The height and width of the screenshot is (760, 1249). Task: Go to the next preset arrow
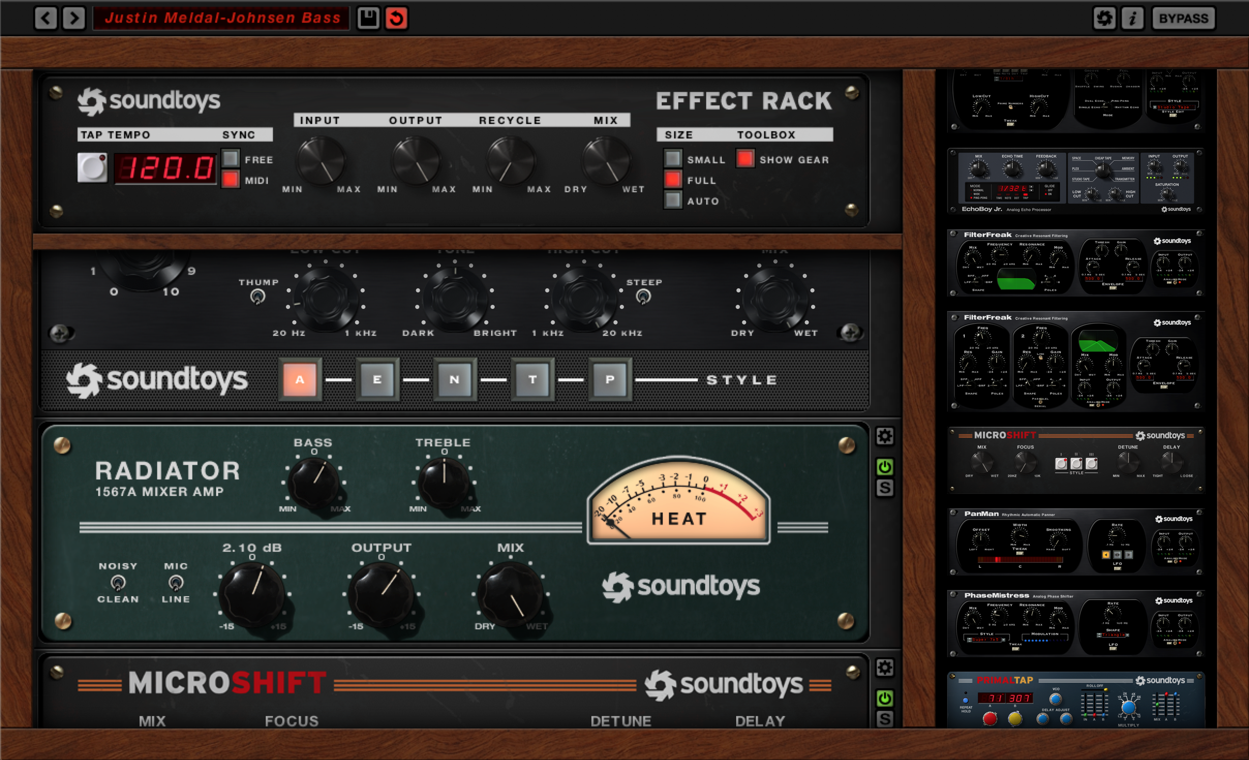click(x=74, y=18)
